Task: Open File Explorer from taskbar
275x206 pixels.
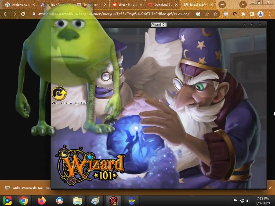Action: click(78, 201)
